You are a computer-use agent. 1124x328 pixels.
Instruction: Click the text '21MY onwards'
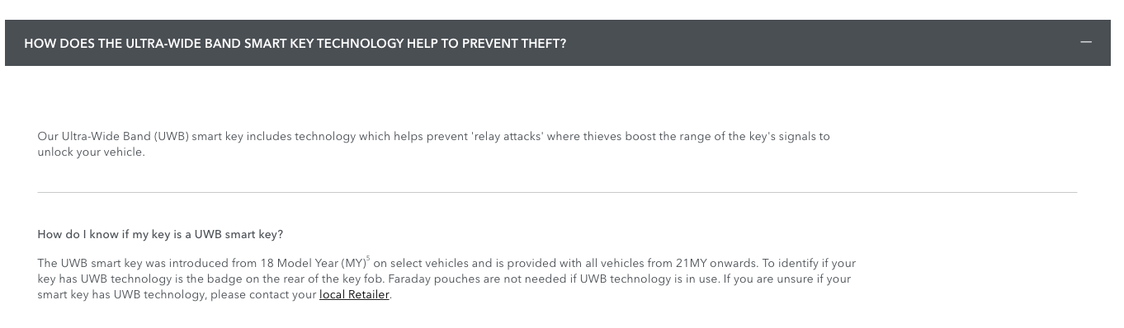click(x=716, y=263)
